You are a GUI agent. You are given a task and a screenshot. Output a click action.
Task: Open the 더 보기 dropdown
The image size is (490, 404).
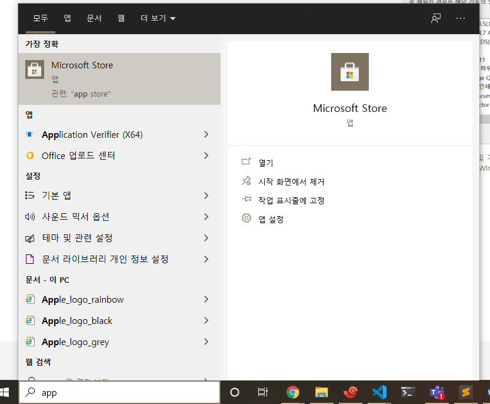tap(158, 18)
